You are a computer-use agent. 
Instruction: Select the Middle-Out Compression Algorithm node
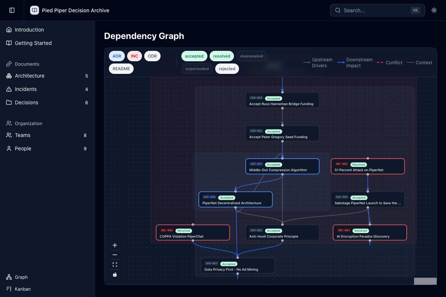[x=282, y=166]
